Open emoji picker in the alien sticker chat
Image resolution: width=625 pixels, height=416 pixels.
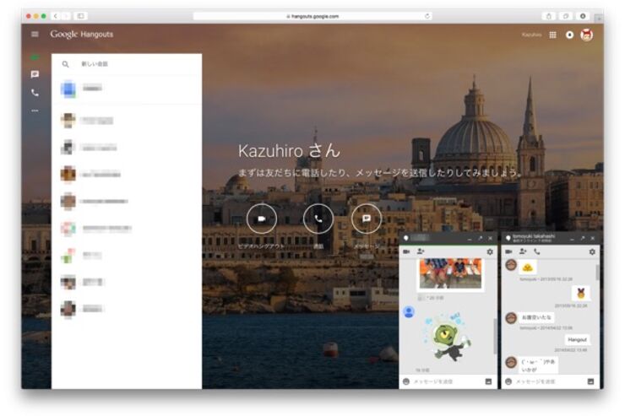click(x=406, y=381)
